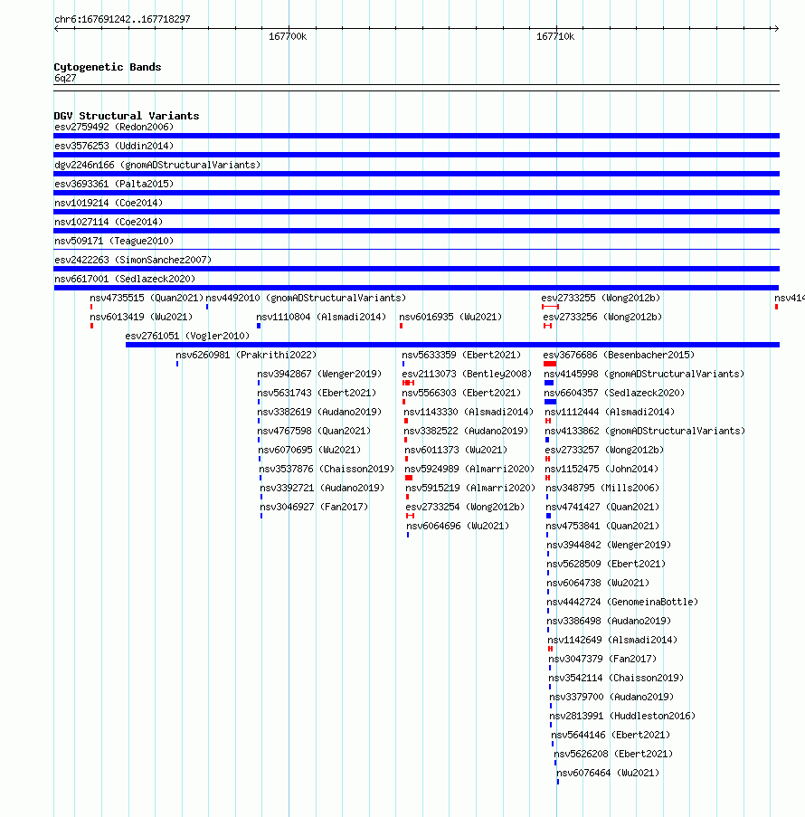Open nsv5915219 (Almarri2020) label

[470, 489]
